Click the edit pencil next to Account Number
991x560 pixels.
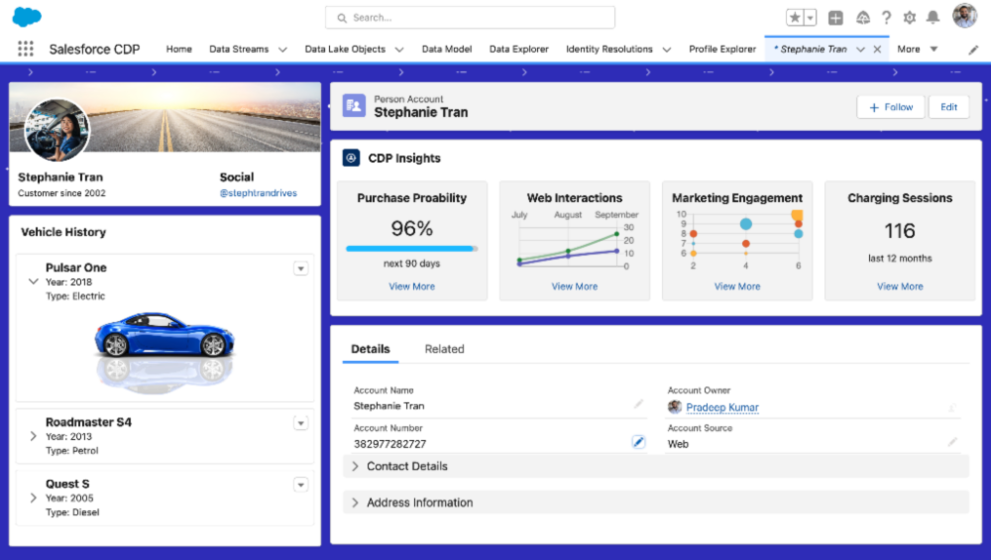click(638, 442)
